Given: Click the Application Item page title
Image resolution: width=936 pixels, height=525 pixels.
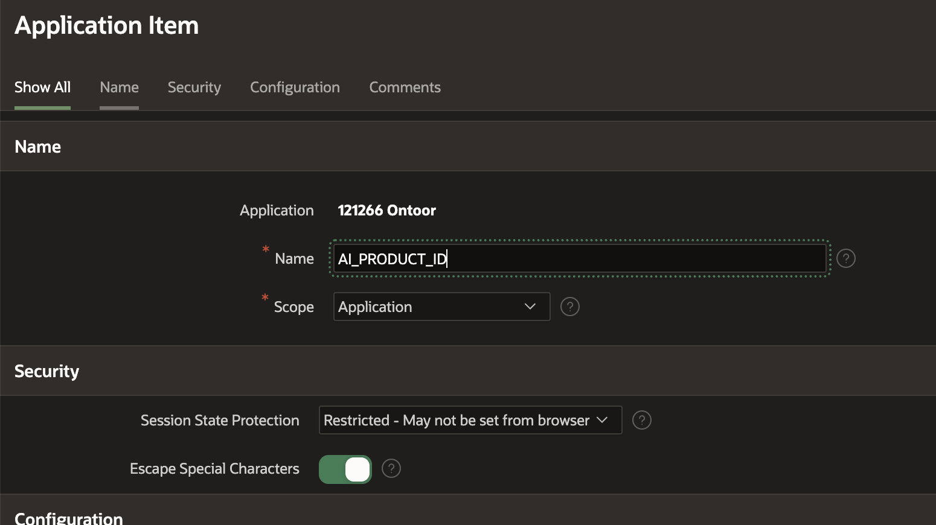Looking at the screenshot, I should pyautogui.click(x=106, y=25).
